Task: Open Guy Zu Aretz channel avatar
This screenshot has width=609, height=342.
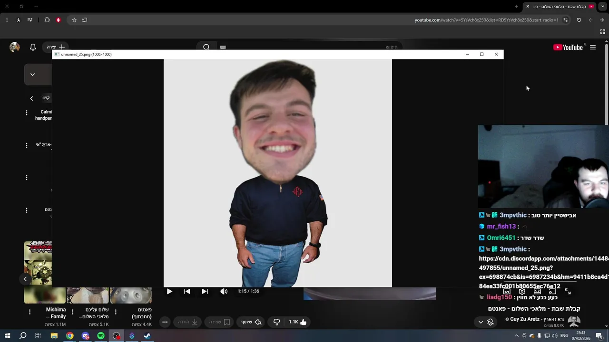Action: [574, 322]
